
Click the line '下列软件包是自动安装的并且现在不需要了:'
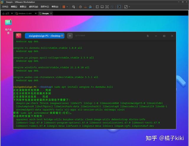pos(42,100)
